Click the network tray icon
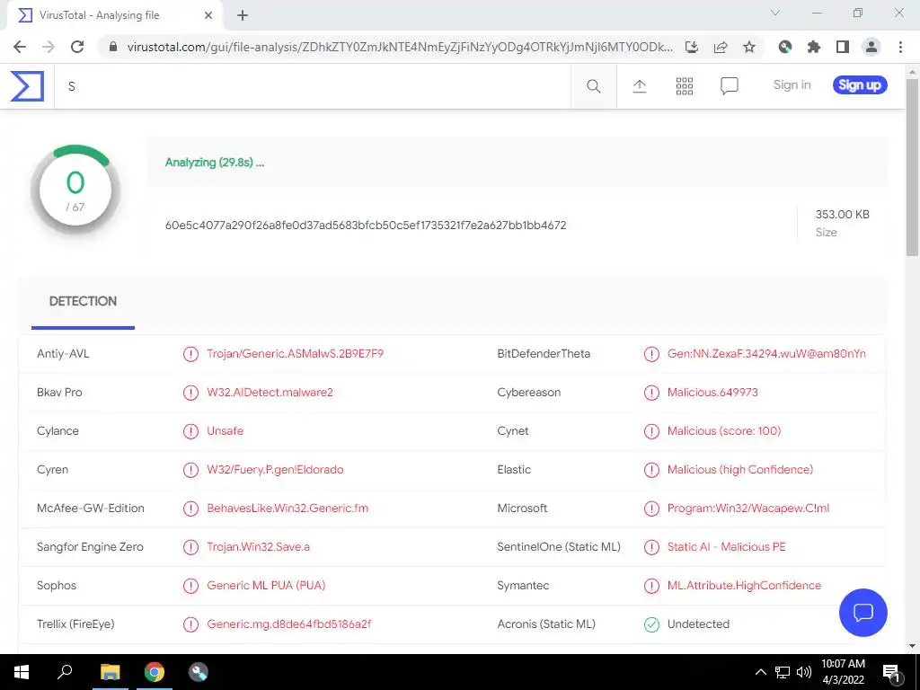The height and width of the screenshot is (690, 920). point(783,672)
